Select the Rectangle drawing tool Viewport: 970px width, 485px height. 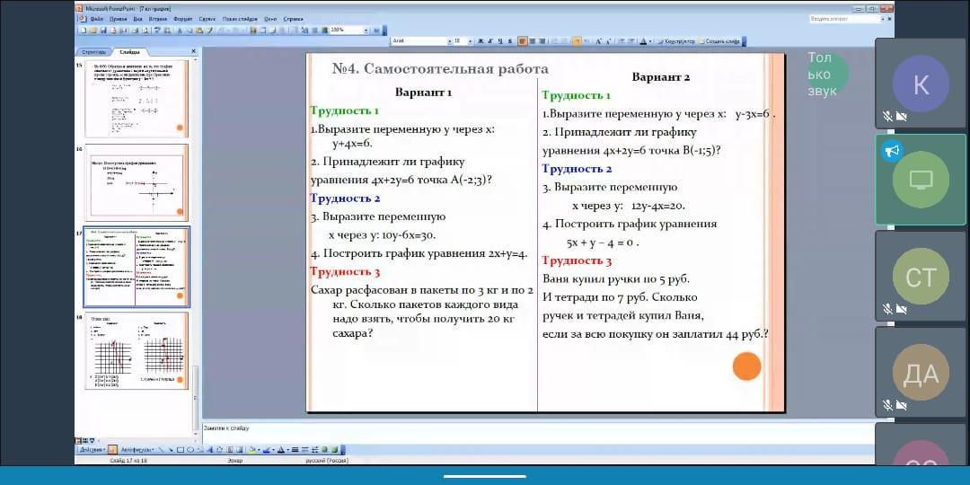click(x=180, y=450)
